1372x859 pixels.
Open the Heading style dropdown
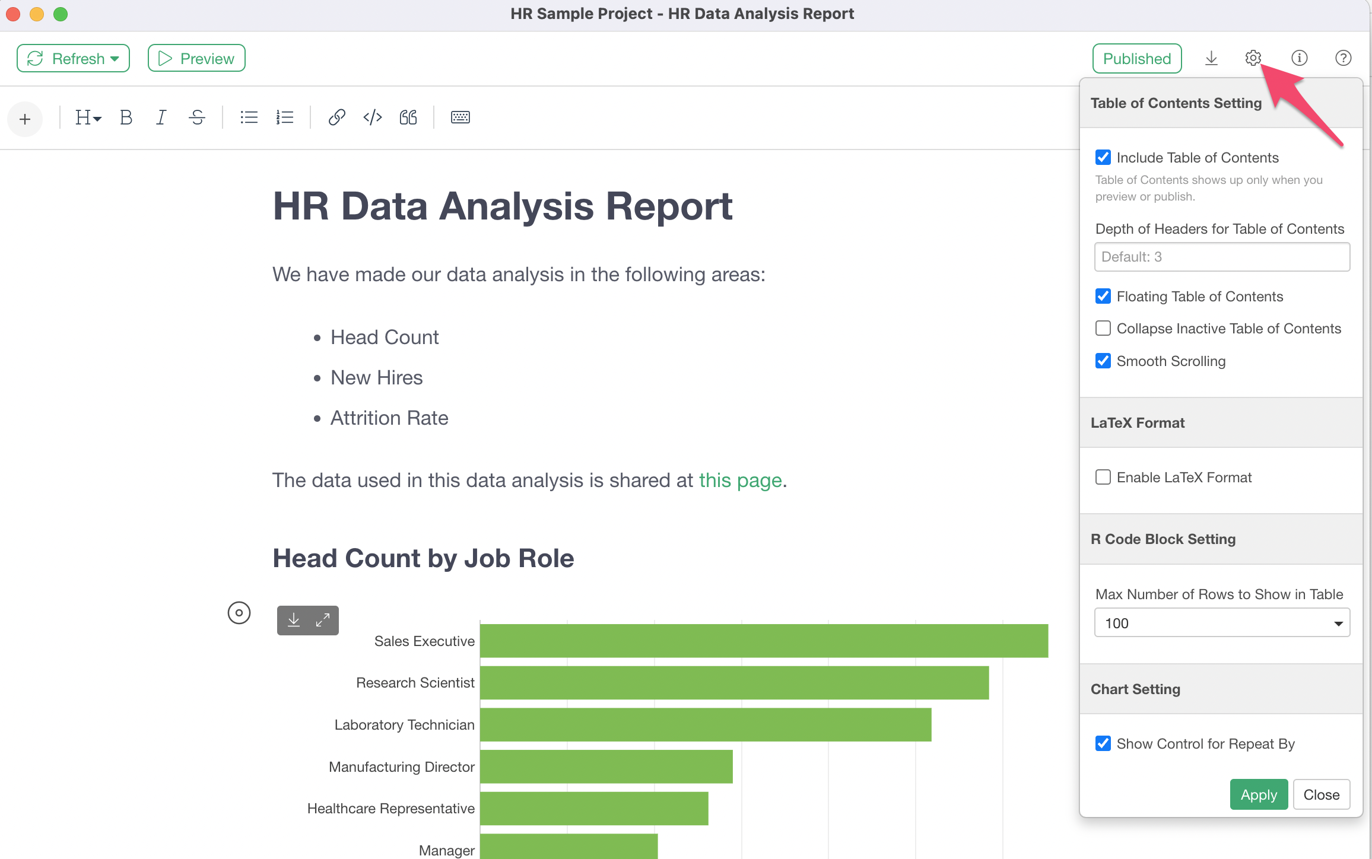pyautogui.click(x=88, y=117)
